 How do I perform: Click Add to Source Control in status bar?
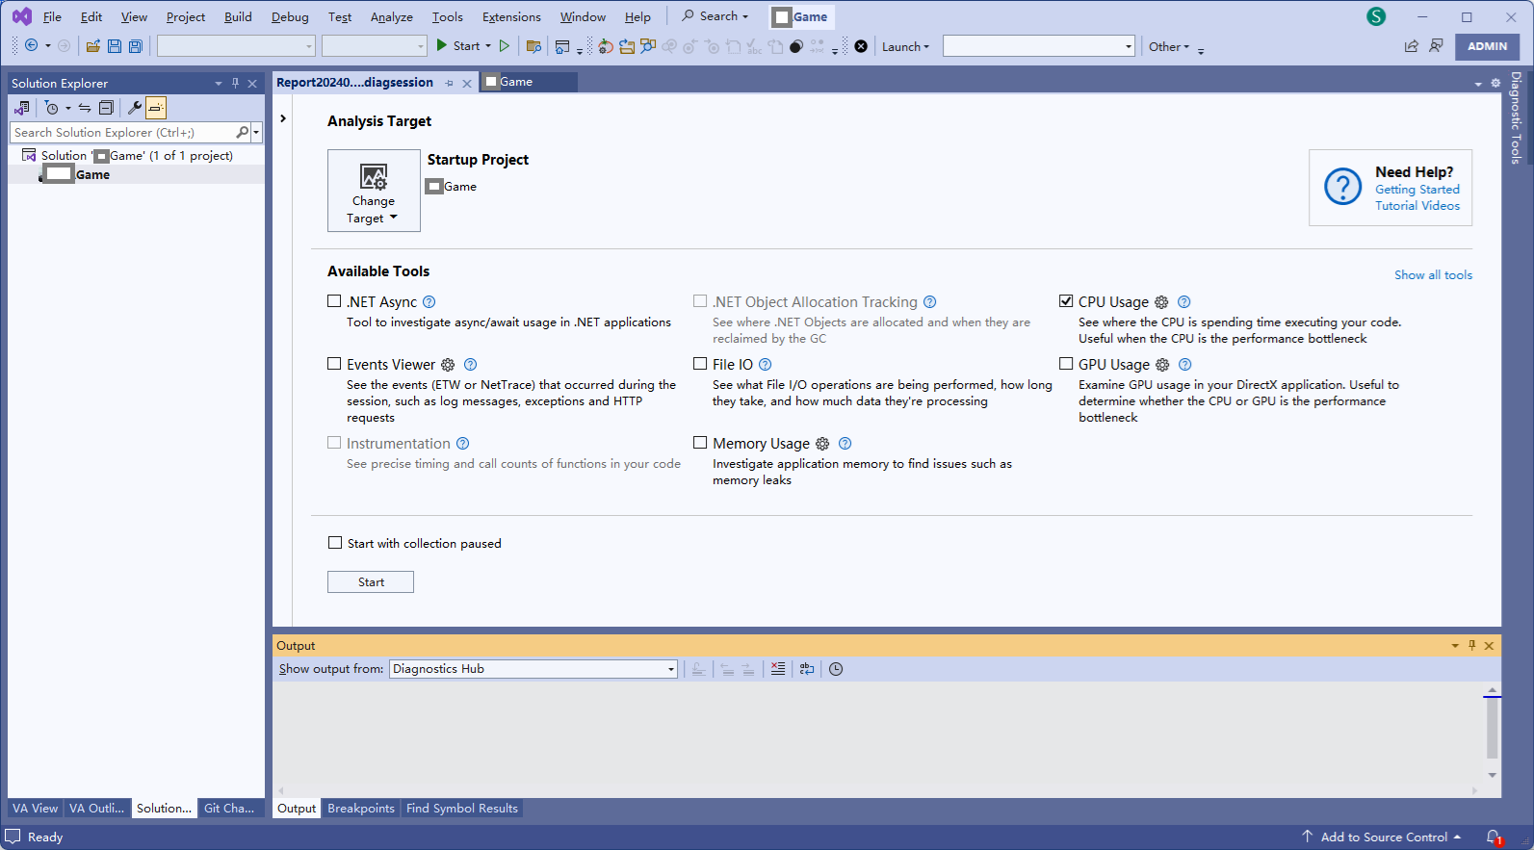click(1382, 837)
